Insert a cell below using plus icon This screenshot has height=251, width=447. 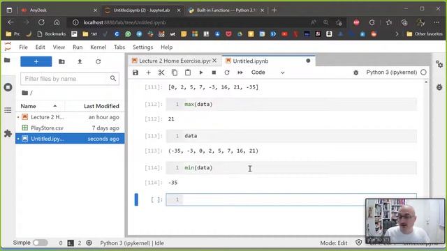coord(148,73)
